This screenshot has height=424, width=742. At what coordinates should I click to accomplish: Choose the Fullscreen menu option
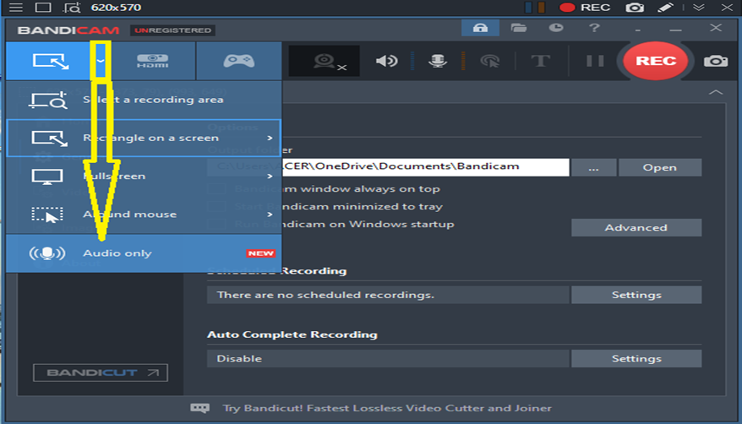(x=144, y=177)
